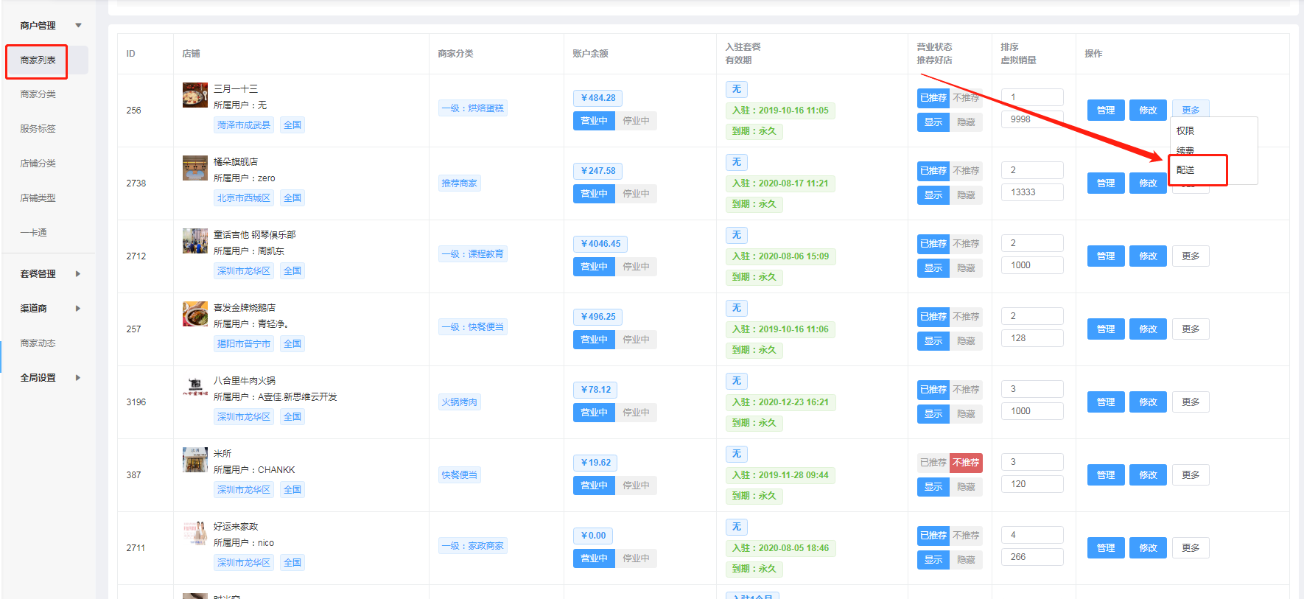1304x599 pixels.
Task: Mark 三月一十三 as 不推荐
Action: pos(966,98)
